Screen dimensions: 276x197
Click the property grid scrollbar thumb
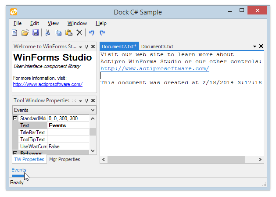pyautogui.click(x=93, y=132)
